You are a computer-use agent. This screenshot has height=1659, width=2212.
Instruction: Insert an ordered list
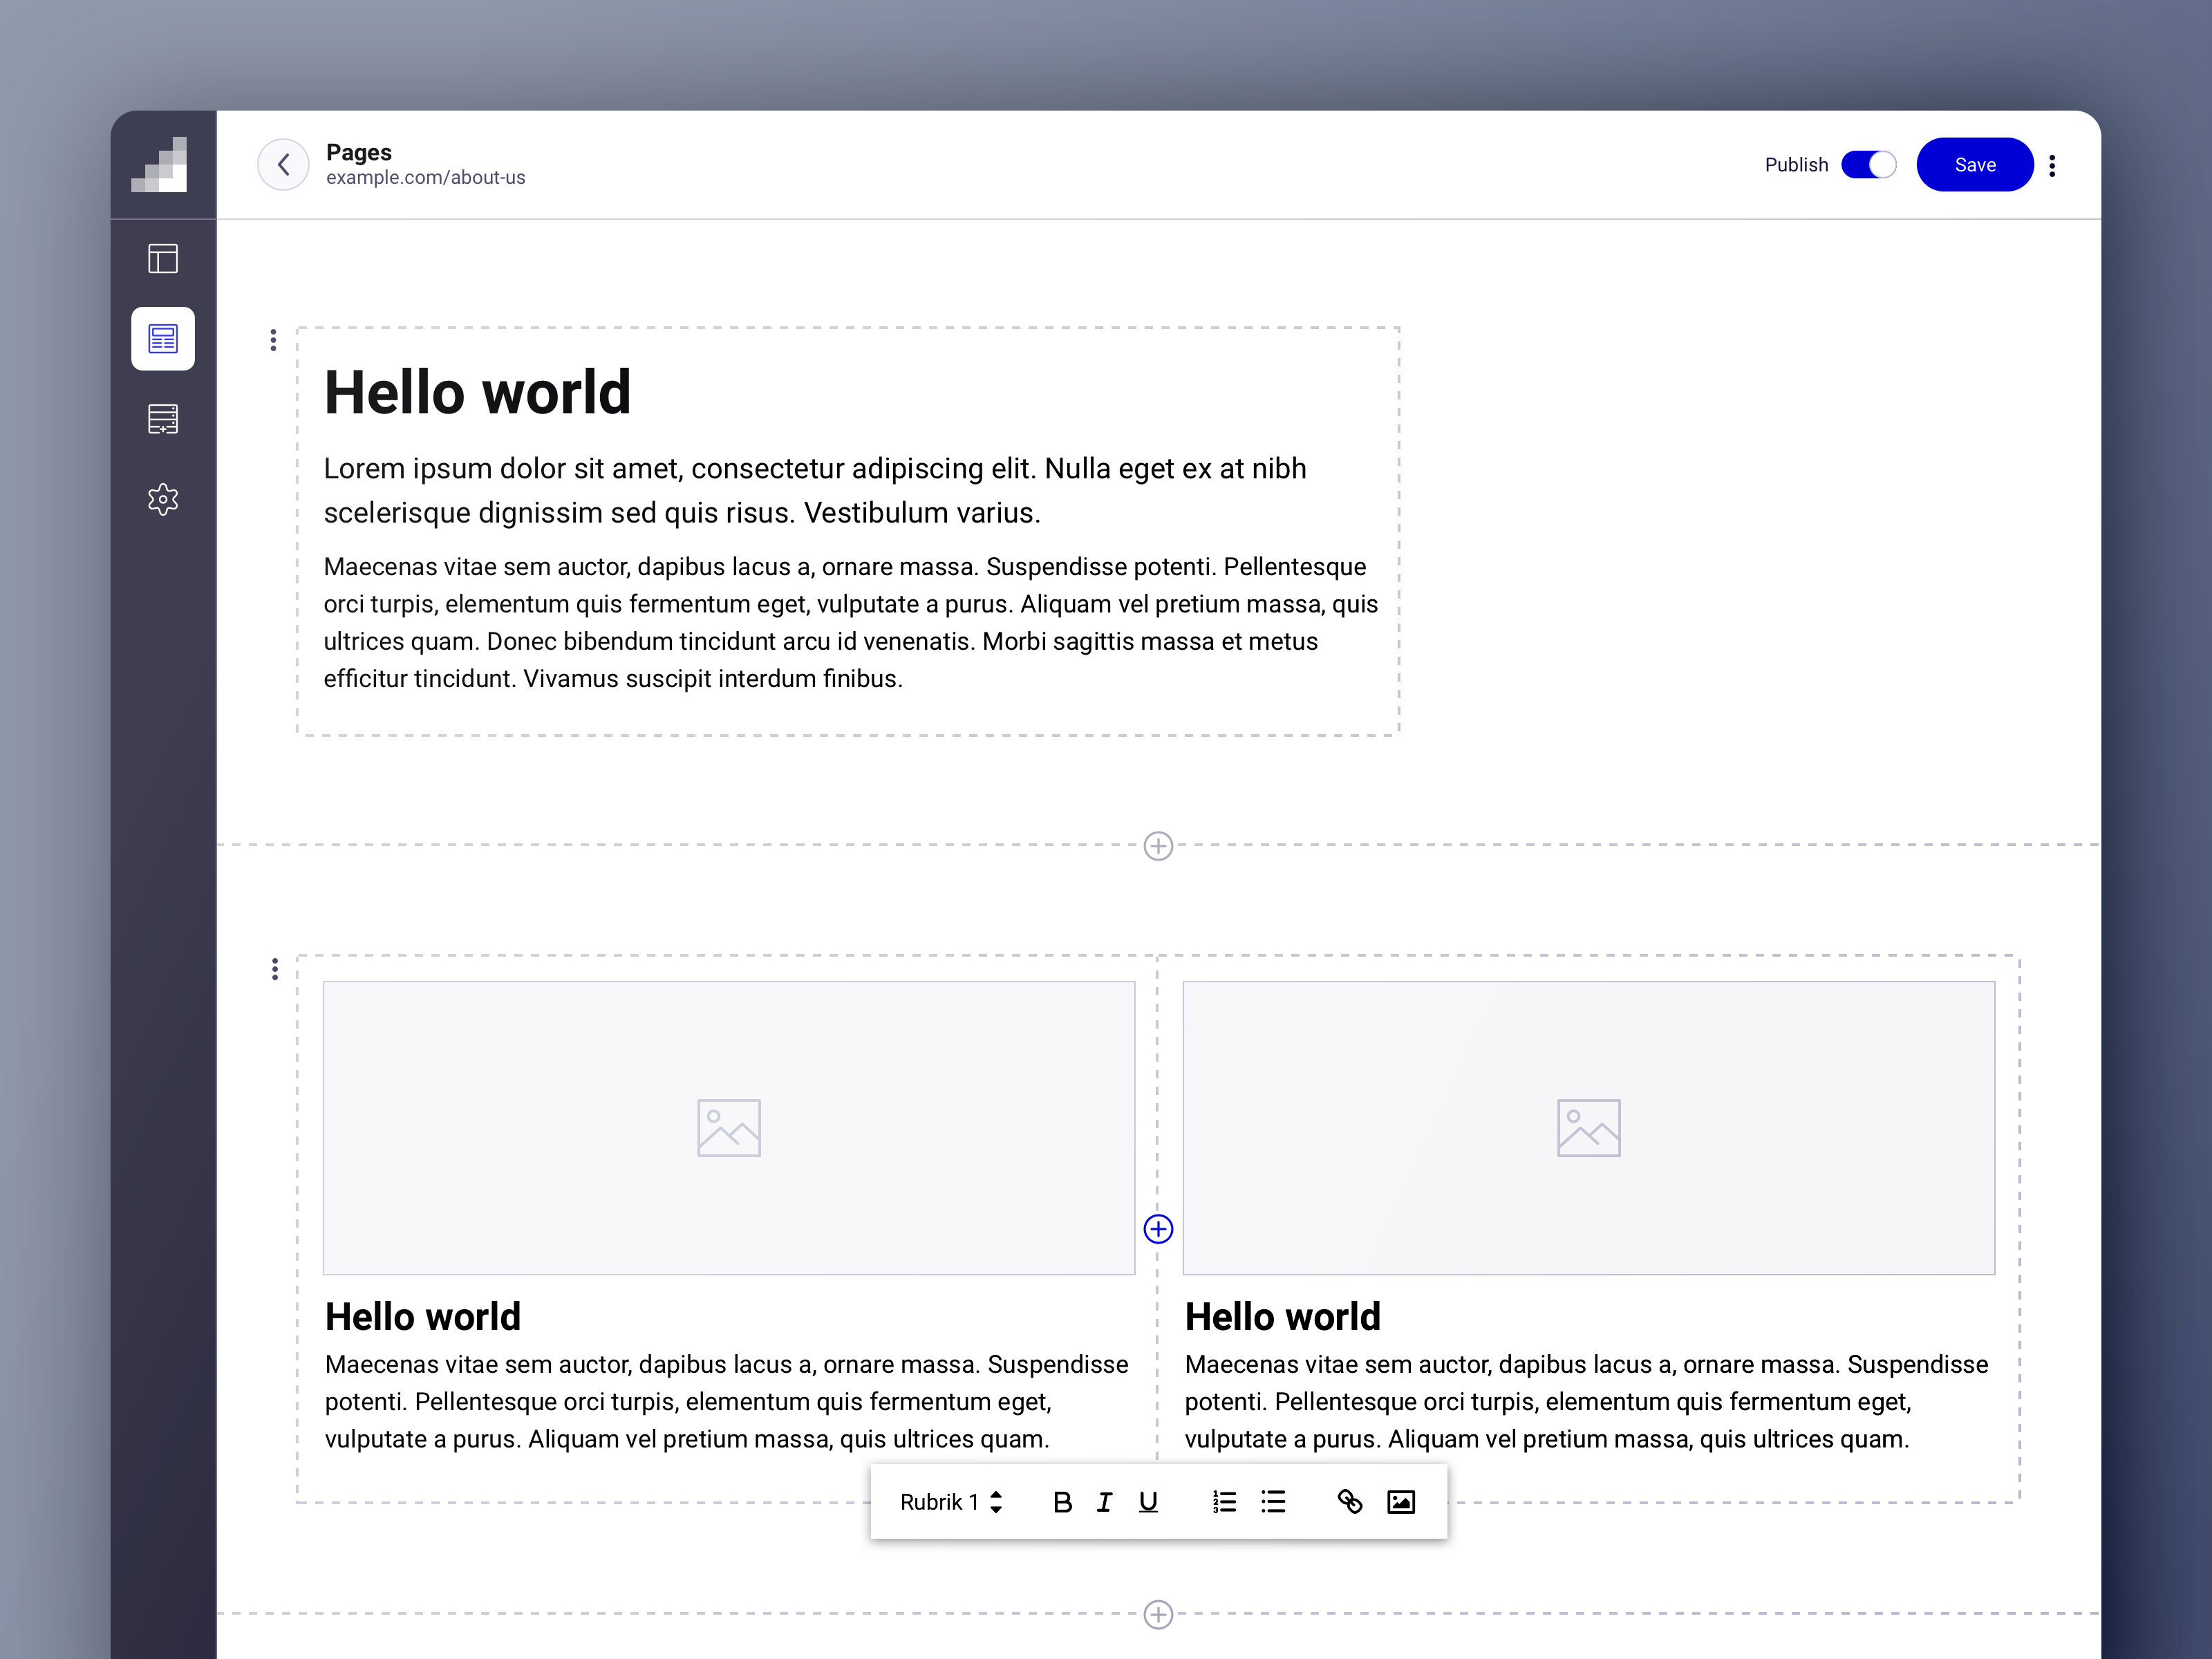[x=1223, y=1501]
